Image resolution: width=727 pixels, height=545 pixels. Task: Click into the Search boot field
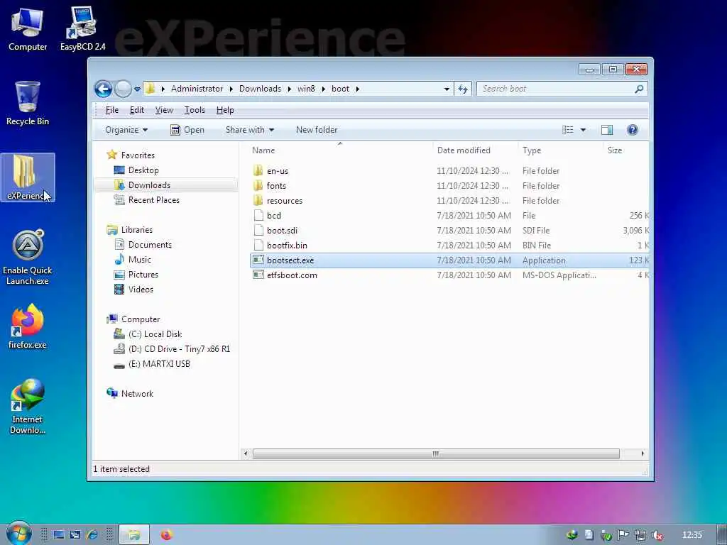tap(557, 89)
